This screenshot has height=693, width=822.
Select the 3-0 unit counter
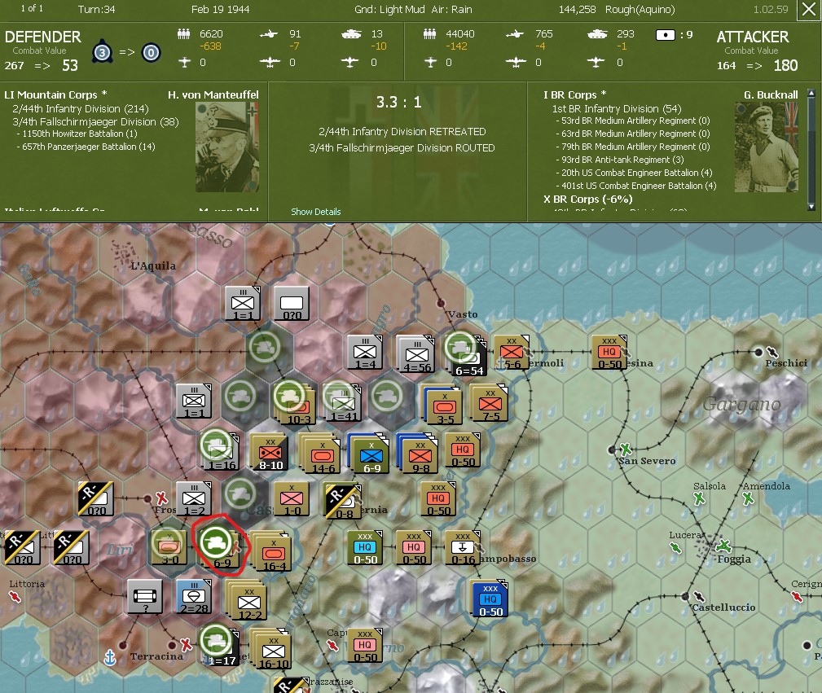tap(169, 547)
